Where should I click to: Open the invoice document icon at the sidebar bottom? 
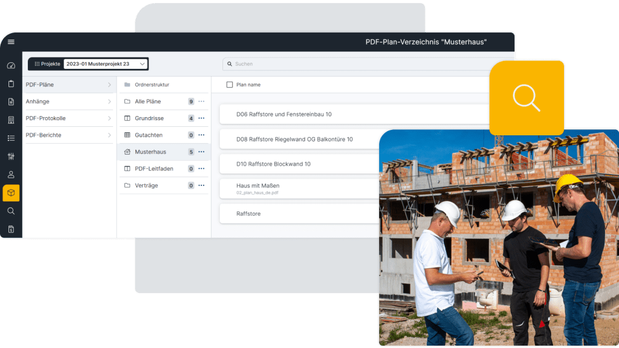coord(11,229)
